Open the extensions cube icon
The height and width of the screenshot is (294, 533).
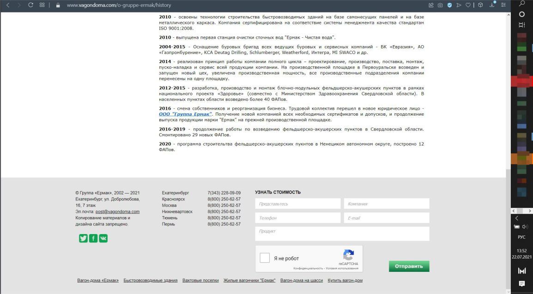click(x=480, y=5)
